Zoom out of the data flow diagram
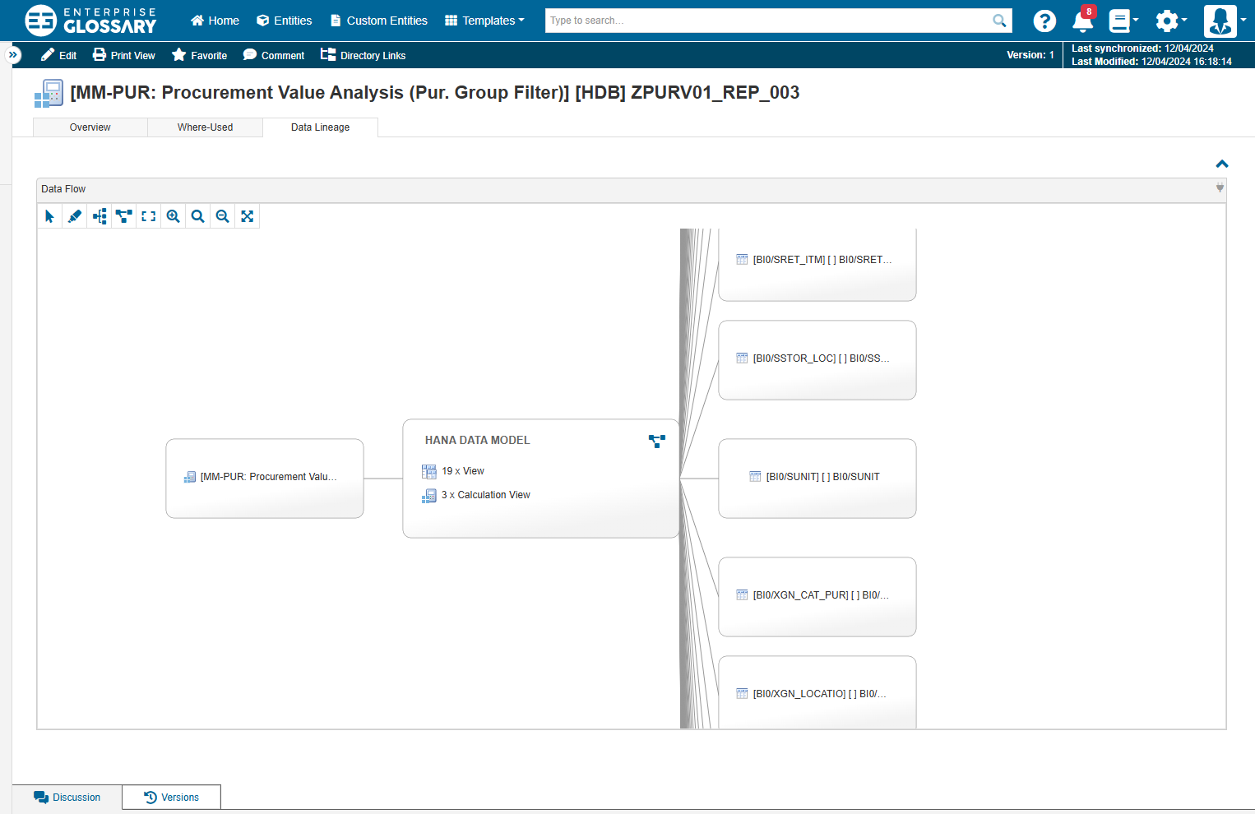Screen dimensions: 1255x814 point(223,216)
